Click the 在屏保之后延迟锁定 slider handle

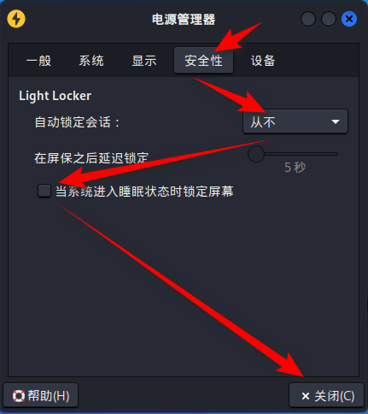[256, 154]
